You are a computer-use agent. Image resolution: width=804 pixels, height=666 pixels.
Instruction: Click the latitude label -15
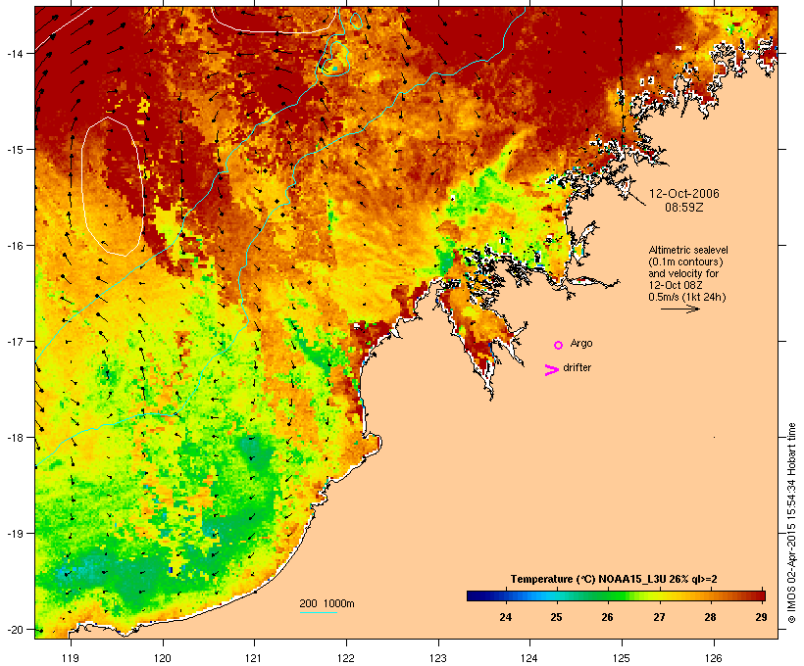click(x=15, y=150)
